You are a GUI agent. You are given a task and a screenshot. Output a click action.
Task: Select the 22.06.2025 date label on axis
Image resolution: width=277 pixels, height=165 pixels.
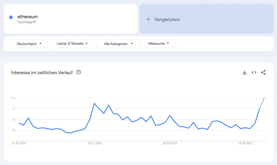point(245,143)
